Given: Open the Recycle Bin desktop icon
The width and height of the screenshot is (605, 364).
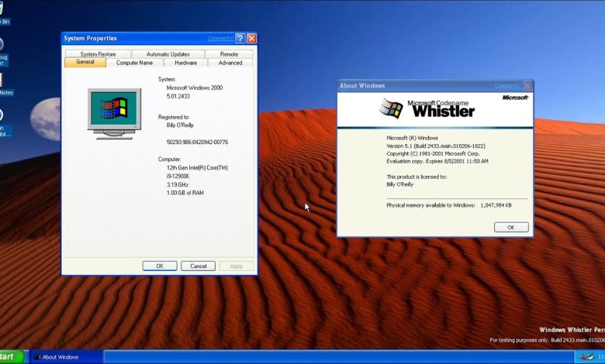Looking at the screenshot, I should click(x=3, y=13).
